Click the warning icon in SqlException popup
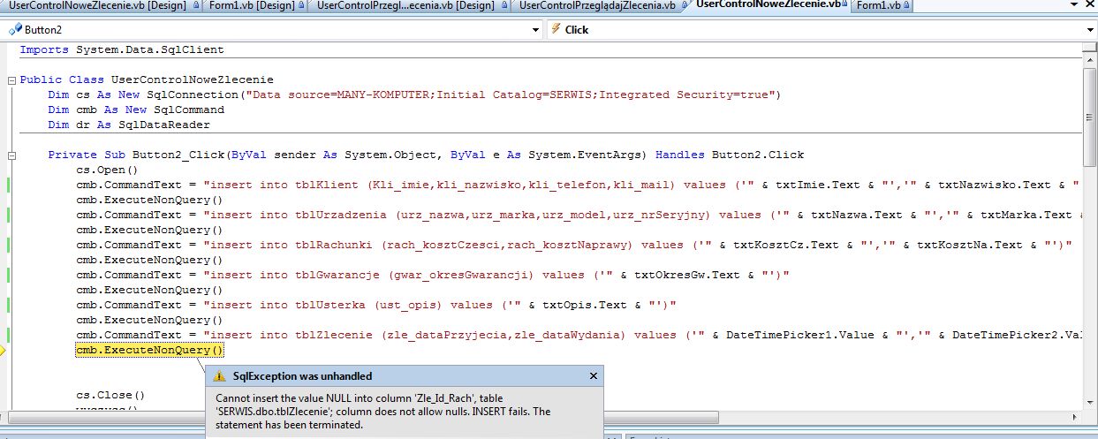The height and width of the screenshot is (439, 1098). pos(221,376)
